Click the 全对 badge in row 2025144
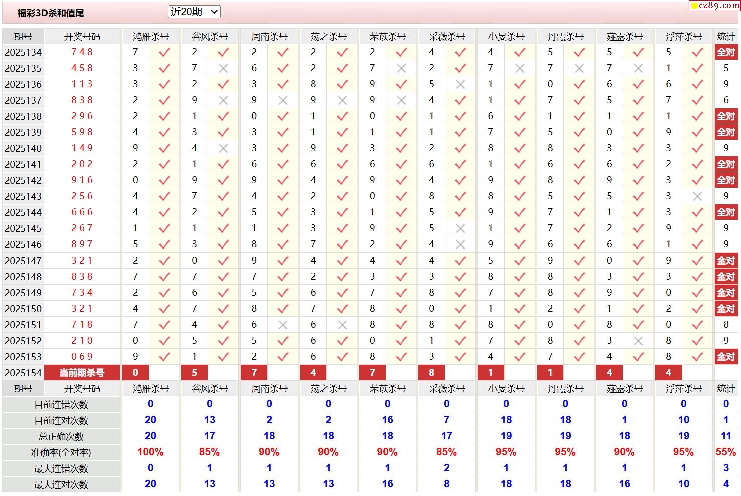 click(726, 212)
